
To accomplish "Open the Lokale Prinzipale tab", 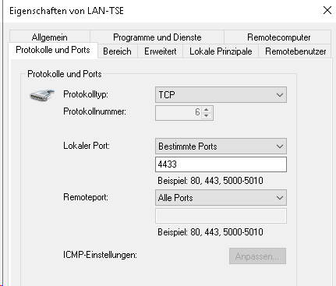I will 221,51.
